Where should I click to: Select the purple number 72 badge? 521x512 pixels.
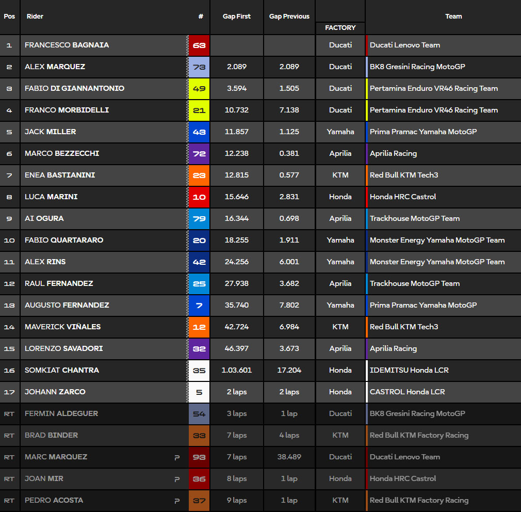tap(199, 154)
